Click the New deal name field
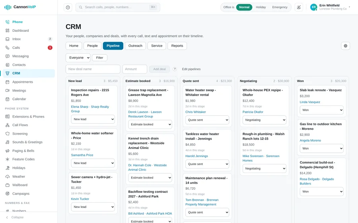Image resolution: width=358 pixels, height=223 pixels. pos(93,69)
